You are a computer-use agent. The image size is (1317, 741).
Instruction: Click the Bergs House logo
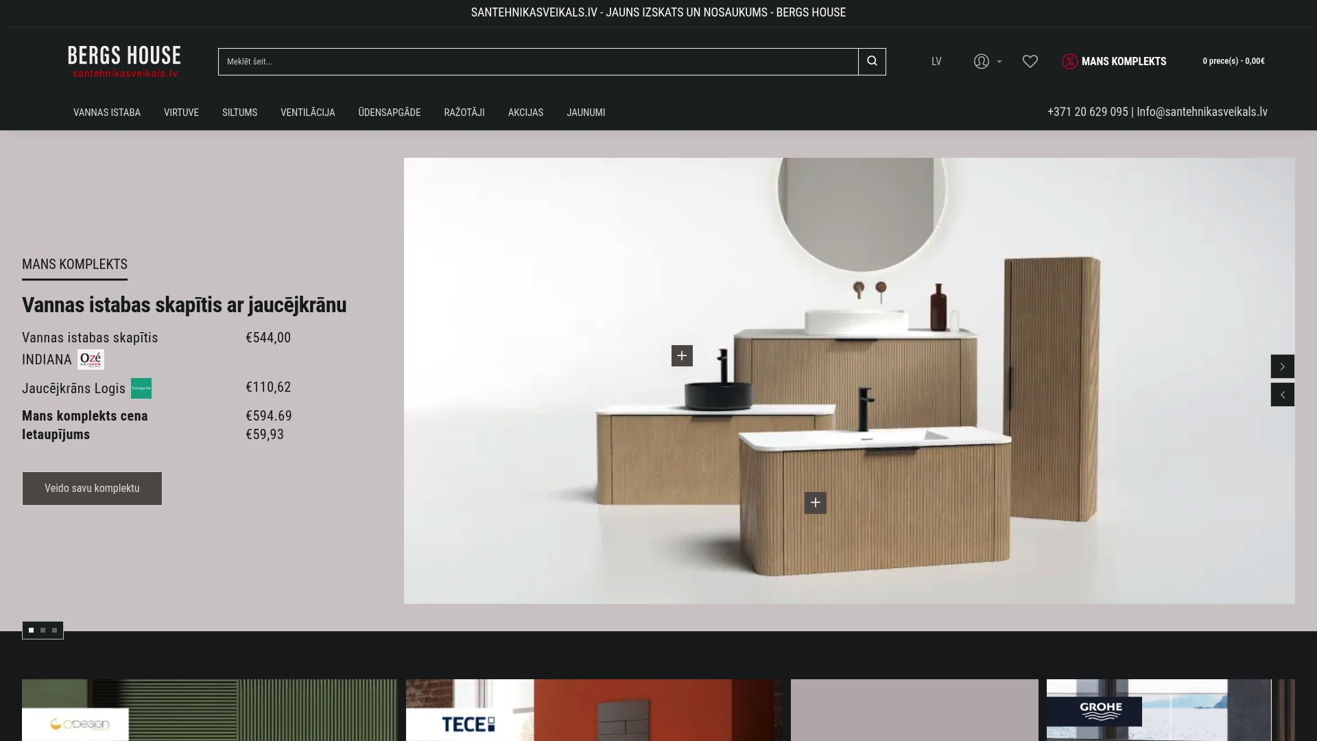124,62
